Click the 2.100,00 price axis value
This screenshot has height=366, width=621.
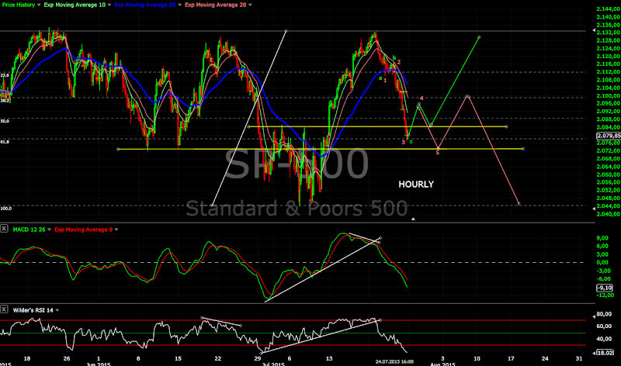[609, 95]
